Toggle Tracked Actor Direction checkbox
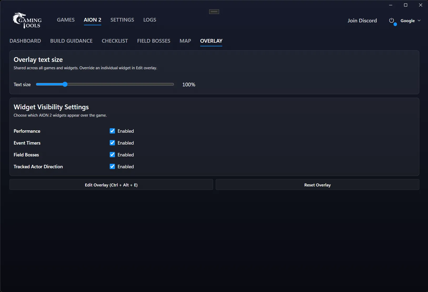Image resolution: width=428 pixels, height=292 pixels. pyautogui.click(x=112, y=166)
